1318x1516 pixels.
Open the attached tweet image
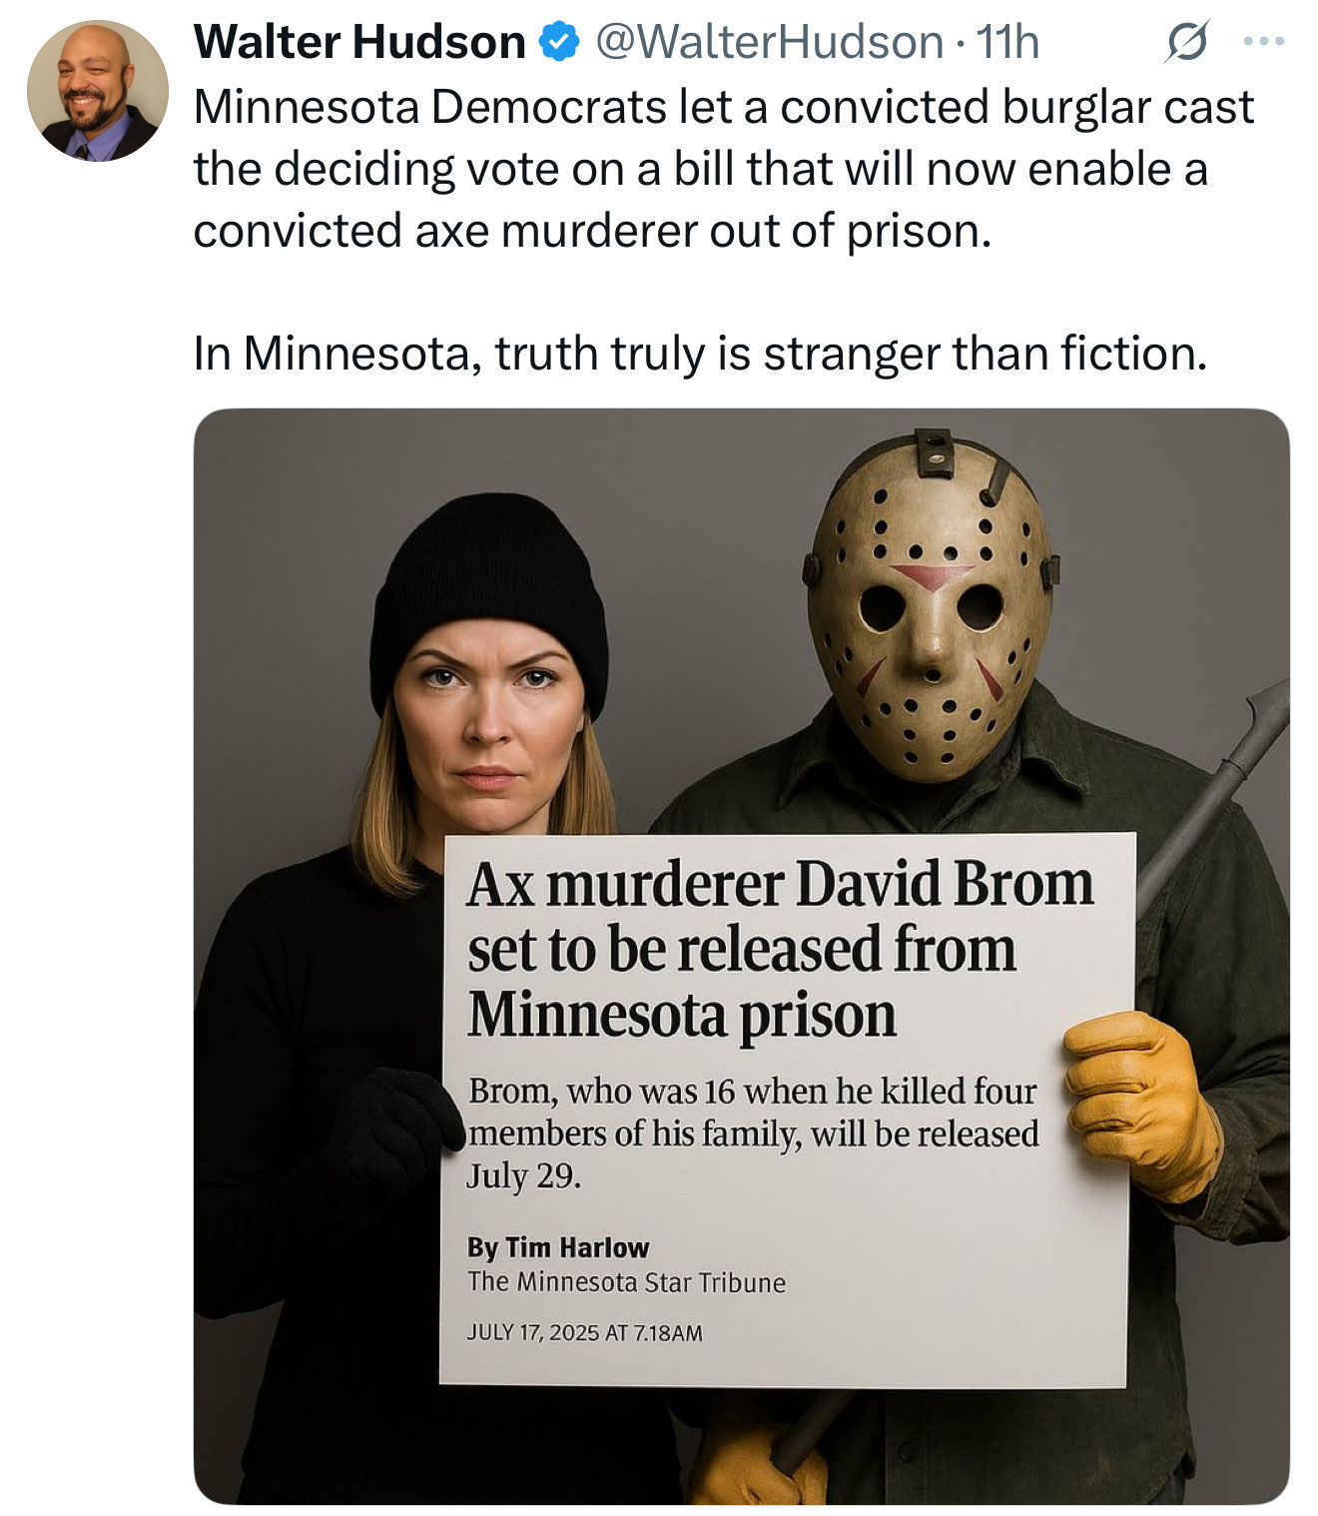[x=741, y=956]
